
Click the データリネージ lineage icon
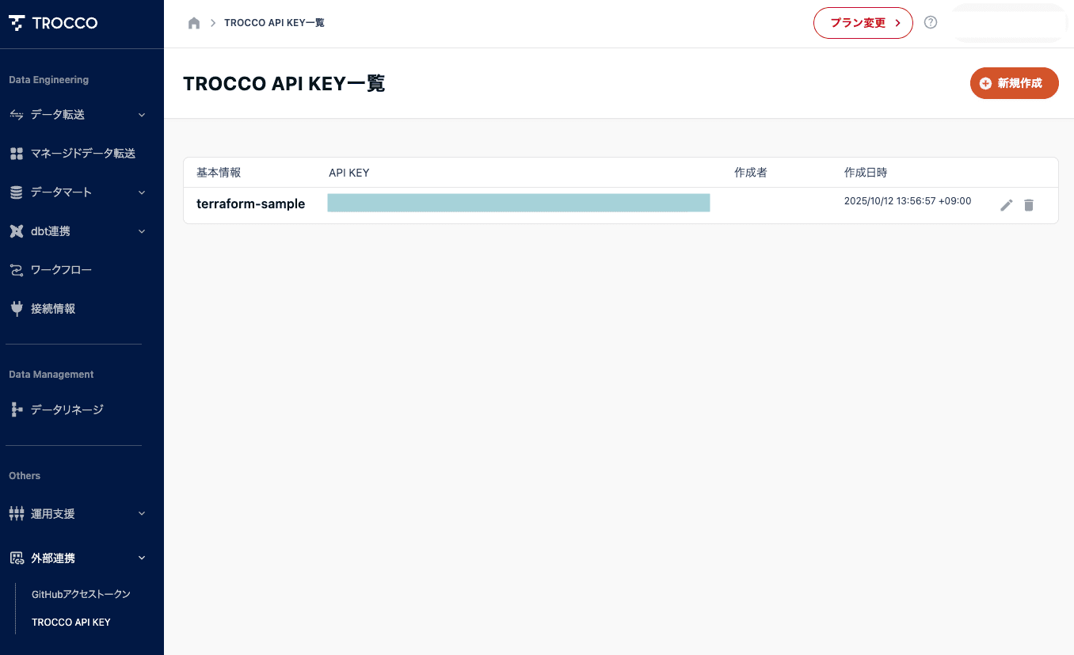(17, 409)
